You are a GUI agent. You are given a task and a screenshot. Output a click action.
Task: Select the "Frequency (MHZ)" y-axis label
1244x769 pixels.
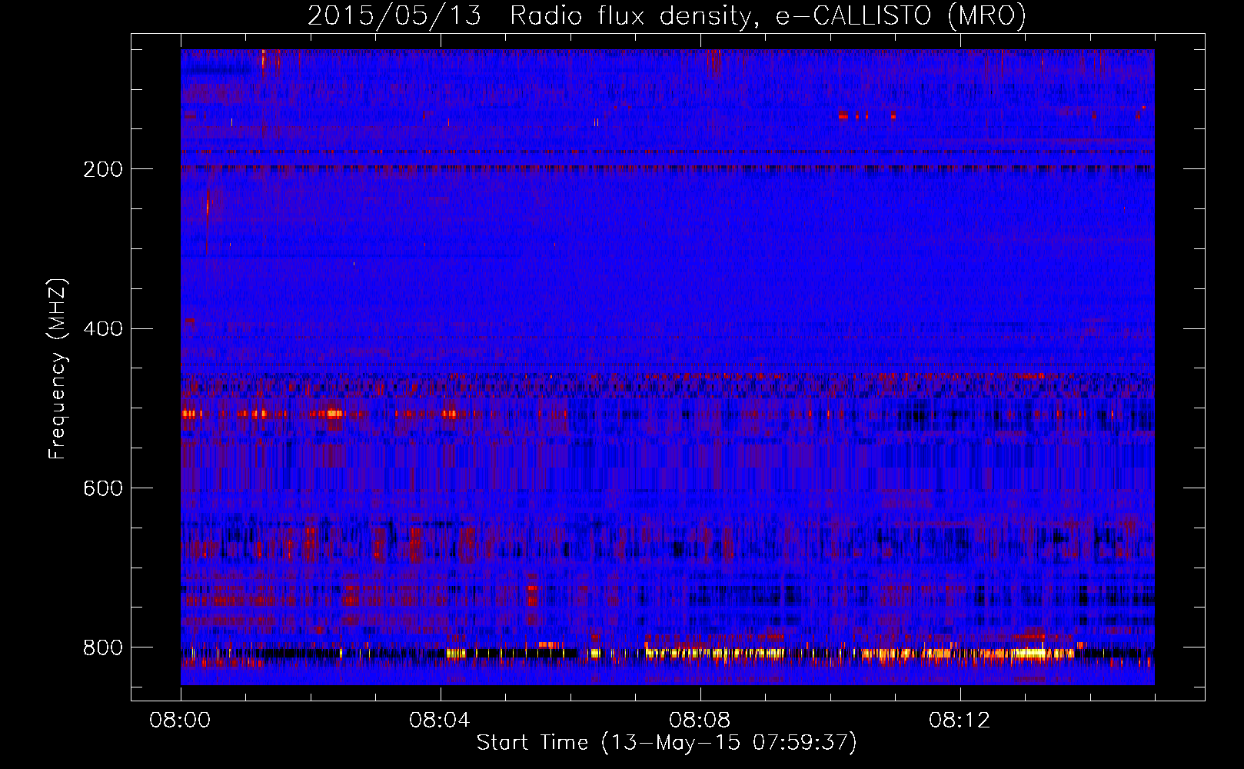[58, 369]
